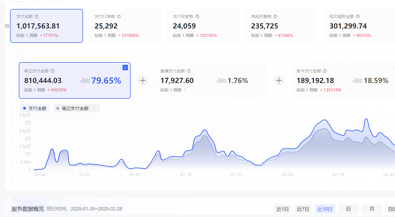Screen dimensions: 395x217
Task: Click help icon next to 直播支付金额
Action: (x=189, y=71)
